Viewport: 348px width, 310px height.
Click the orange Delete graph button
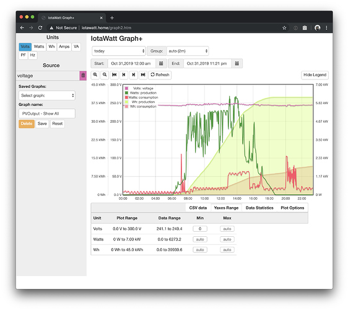(x=27, y=124)
